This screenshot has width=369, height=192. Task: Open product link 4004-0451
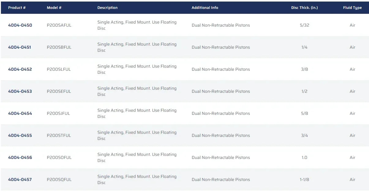click(x=20, y=47)
